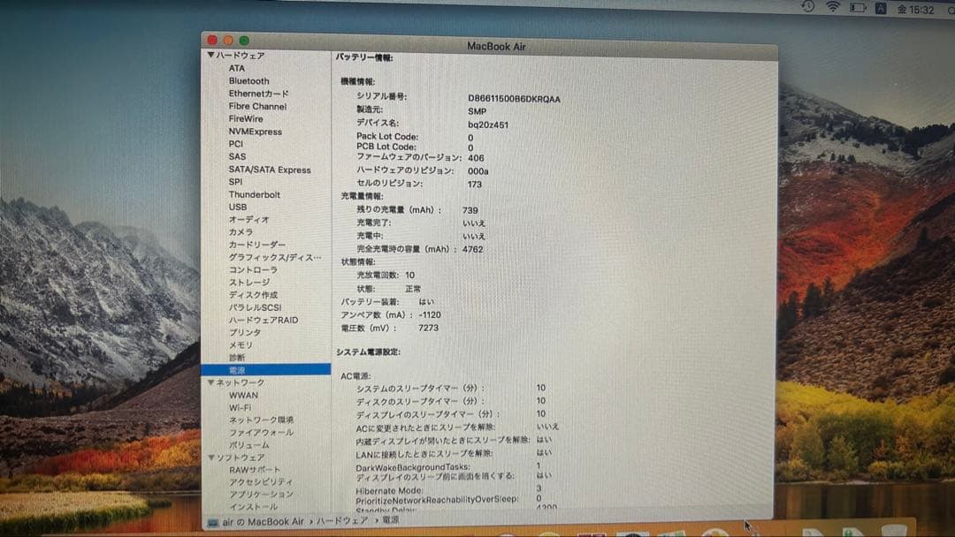955x537 pixels.
Task: Select PCI in the sidebar
Action: tap(236, 144)
